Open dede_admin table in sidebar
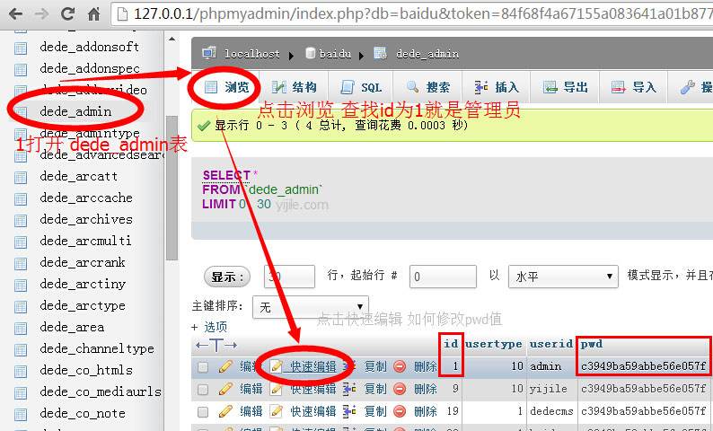 click(x=75, y=111)
